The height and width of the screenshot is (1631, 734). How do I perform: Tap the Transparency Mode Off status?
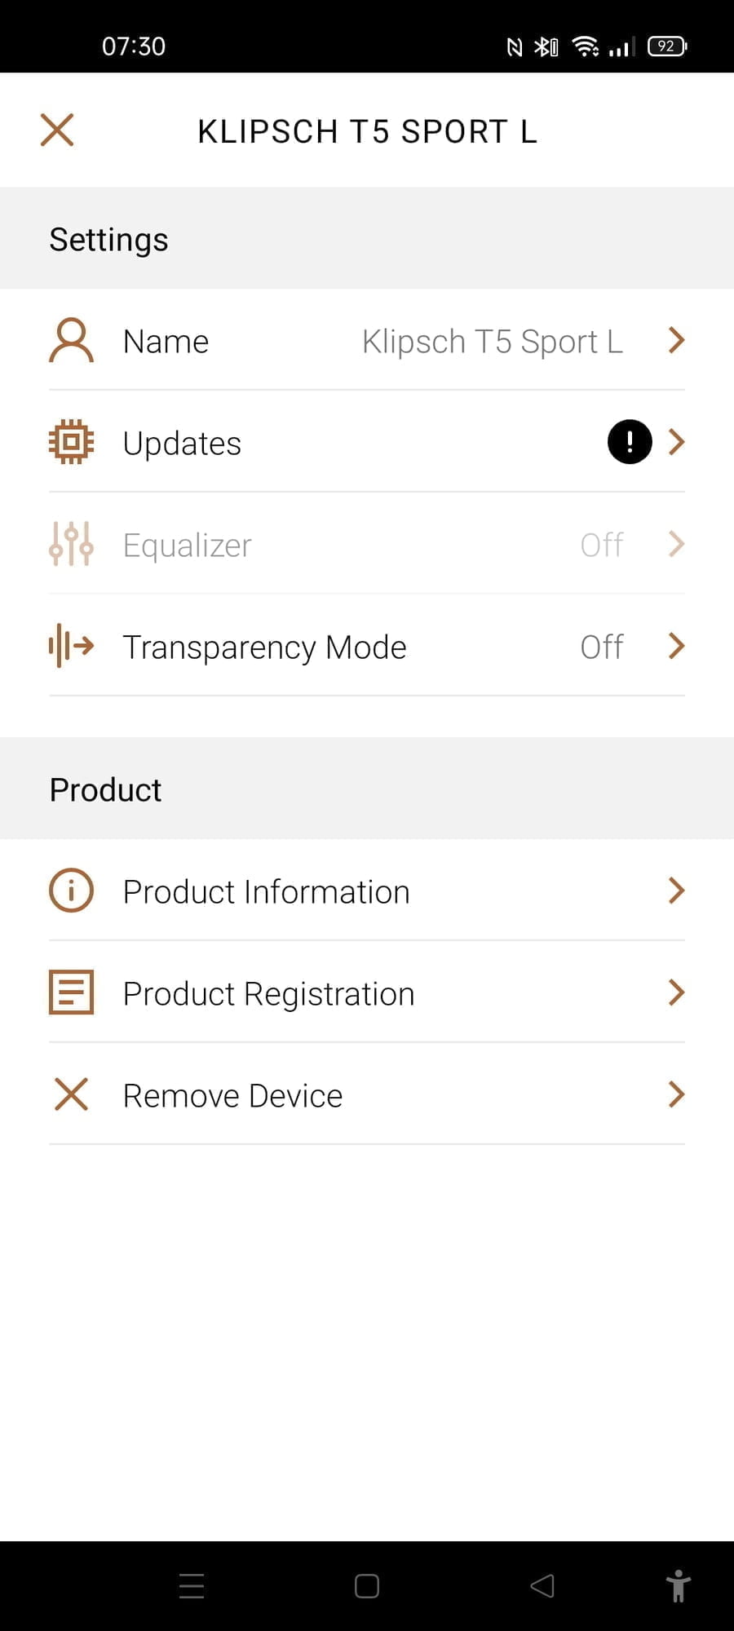point(602,648)
